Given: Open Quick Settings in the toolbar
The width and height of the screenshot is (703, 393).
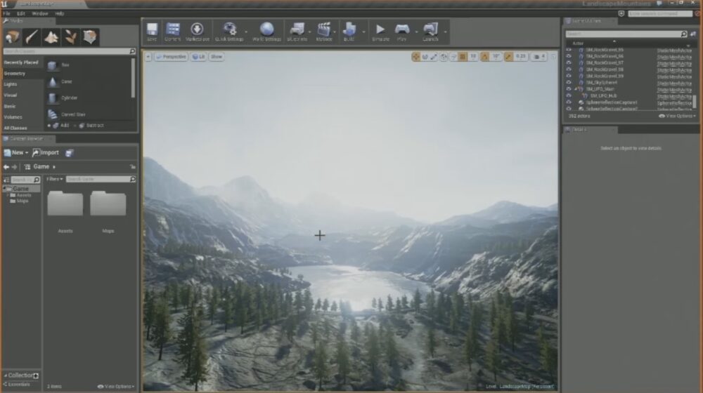Looking at the screenshot, I should 229,32.
